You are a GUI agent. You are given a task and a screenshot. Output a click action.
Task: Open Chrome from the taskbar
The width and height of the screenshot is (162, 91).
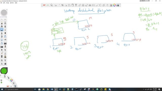click(x=48, y=89)
